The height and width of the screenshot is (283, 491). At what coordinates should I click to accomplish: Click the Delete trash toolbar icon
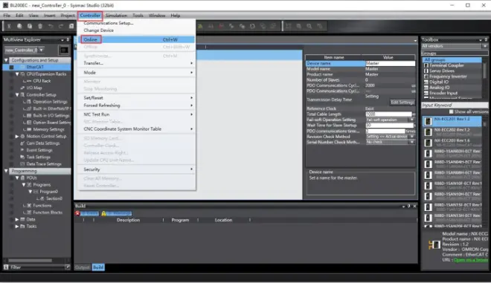[40, 26]
